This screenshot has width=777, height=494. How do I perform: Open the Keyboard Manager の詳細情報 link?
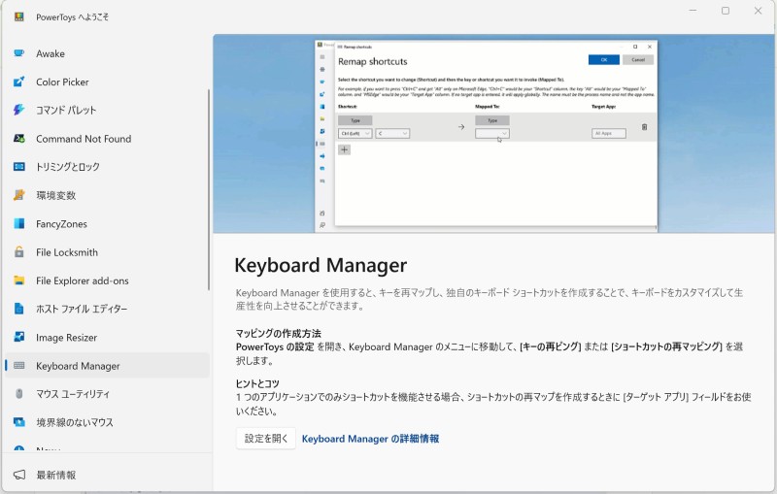370,439
